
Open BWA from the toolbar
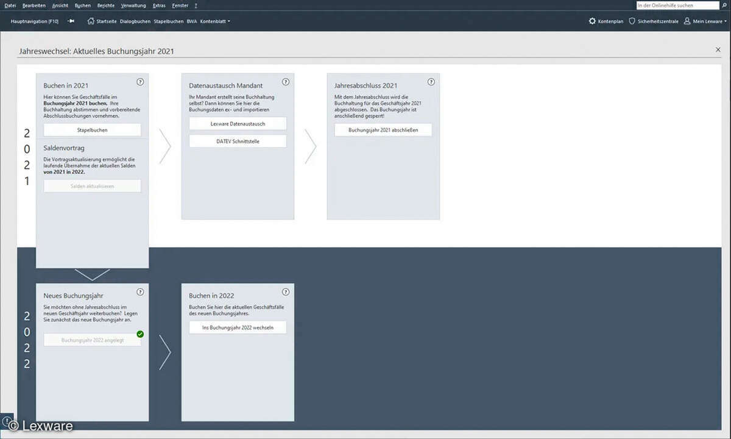[192, 21]
